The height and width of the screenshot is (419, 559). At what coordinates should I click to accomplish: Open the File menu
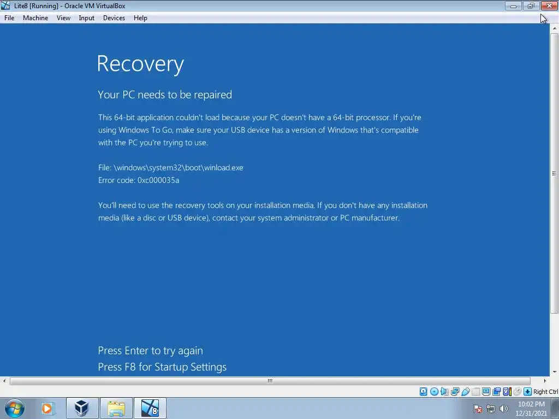[9, 18]
